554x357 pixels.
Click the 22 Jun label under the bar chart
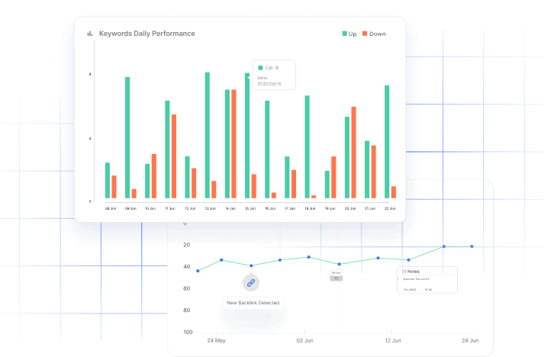tap(390, 208)
